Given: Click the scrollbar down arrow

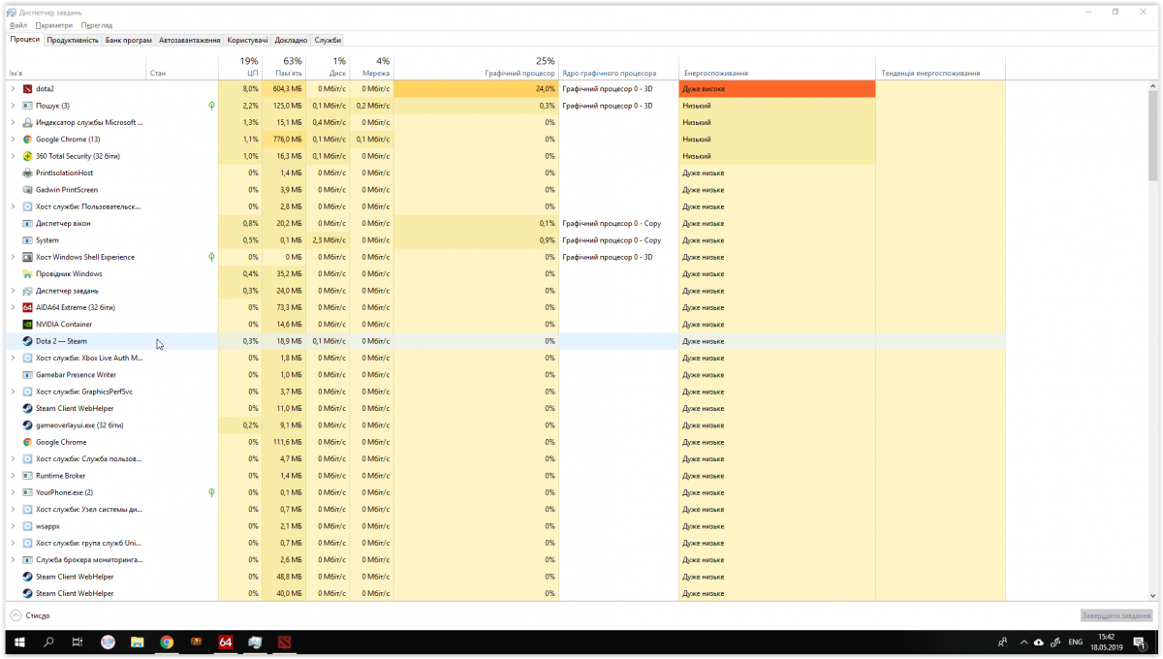Looking at the screenshot, I should click(x=1152, y=595).
